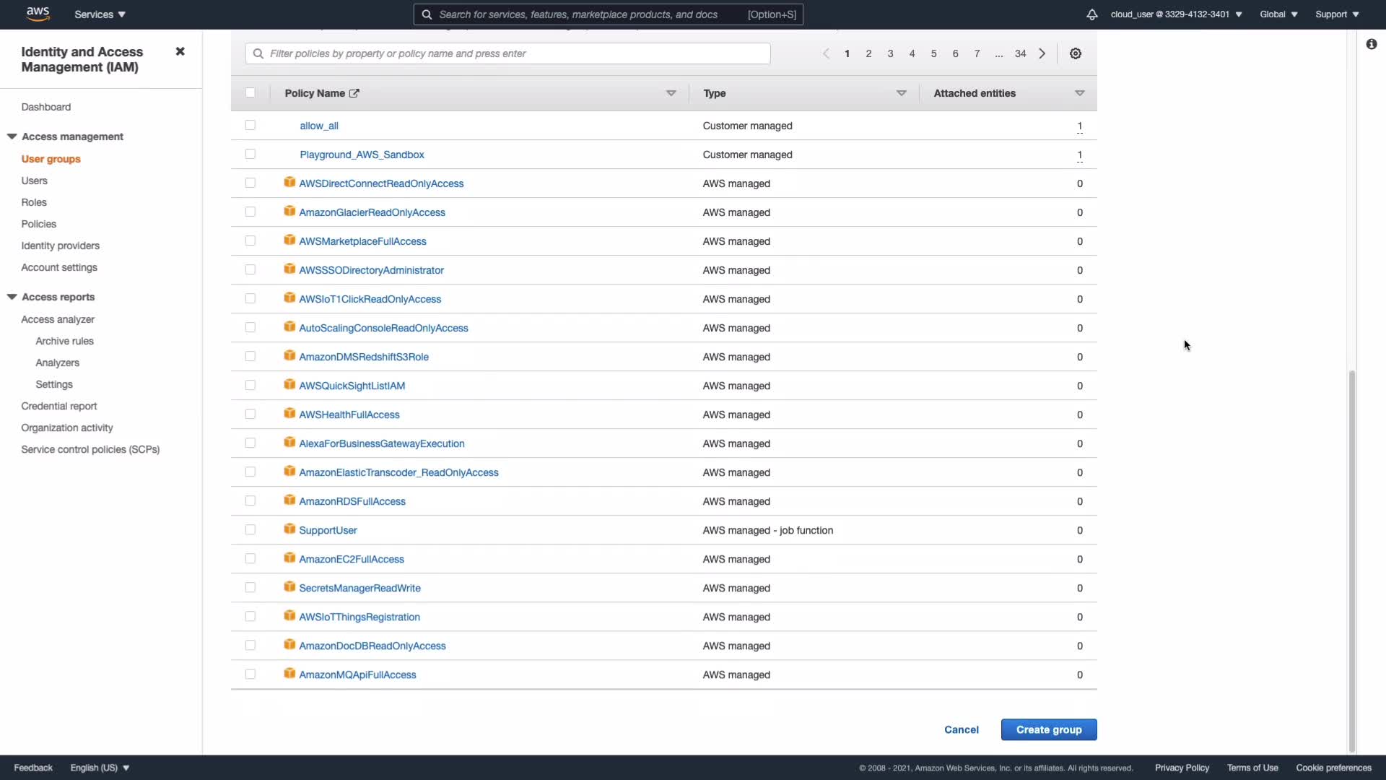Close the IAM navigation sidebar
Screen dimensions: 1386x780
[180, 51]
